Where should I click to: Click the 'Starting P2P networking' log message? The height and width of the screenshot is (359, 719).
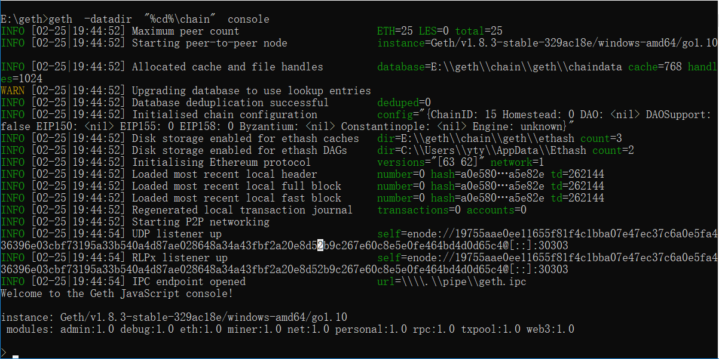(200, 222)
